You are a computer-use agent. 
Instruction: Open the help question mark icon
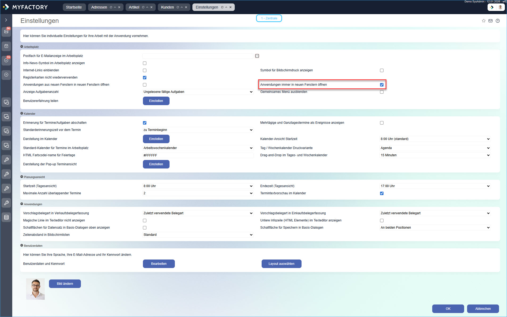498,21
